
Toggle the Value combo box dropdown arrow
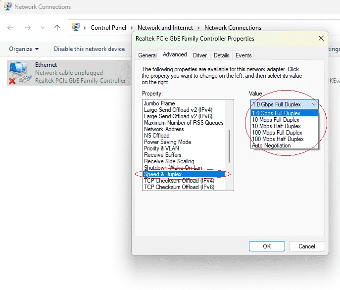(314, 104)
